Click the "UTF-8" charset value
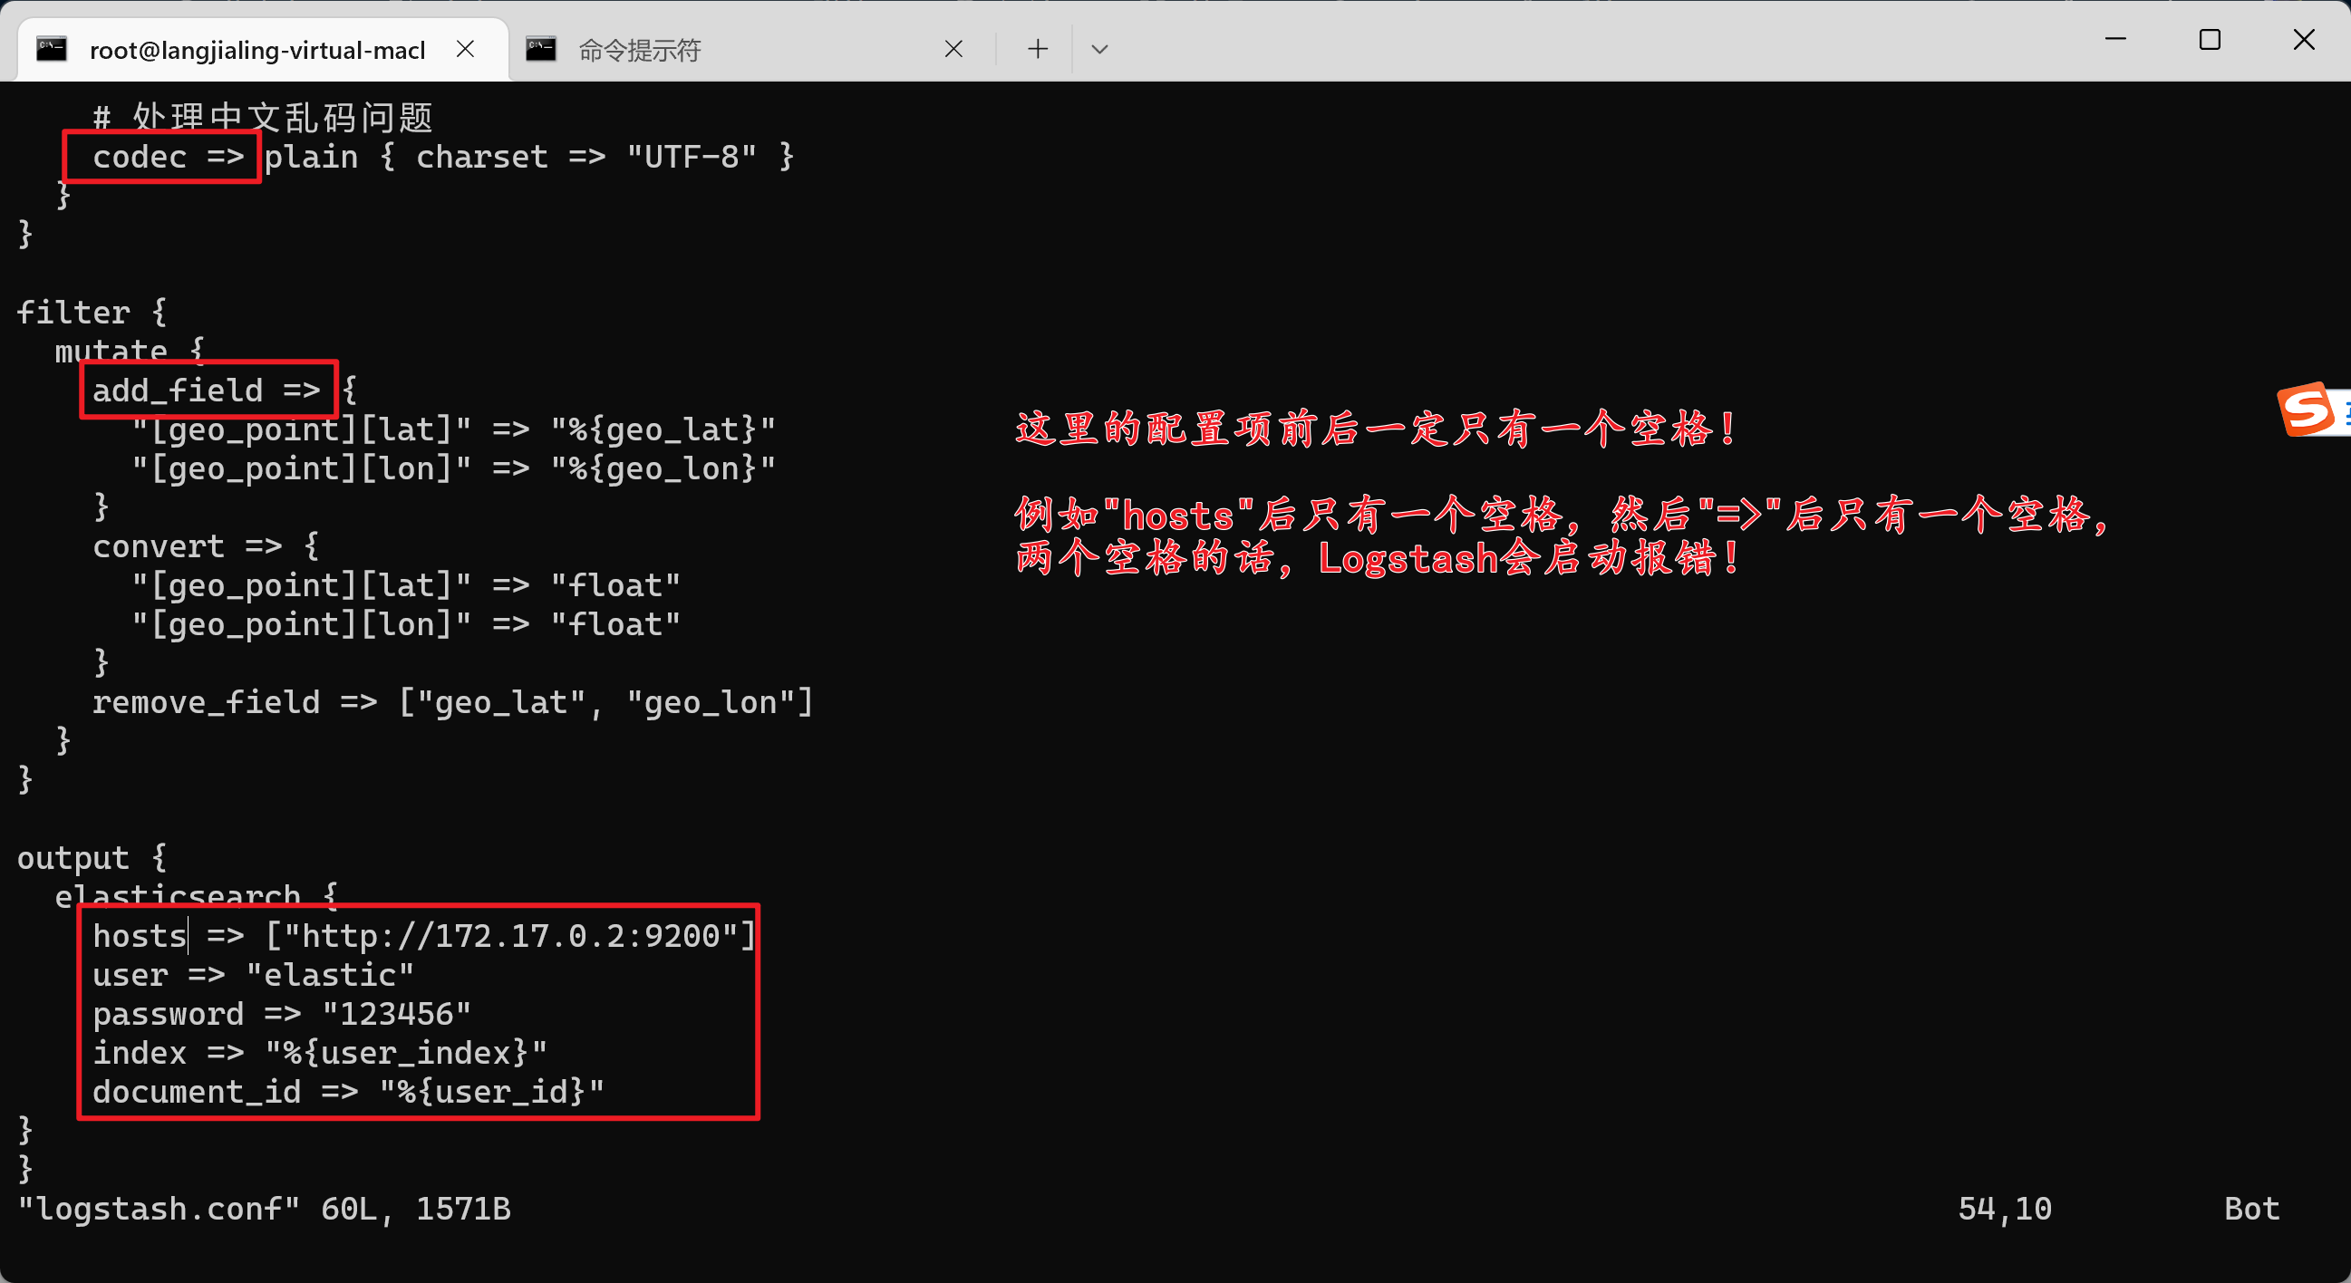 (x=692, y=157)
